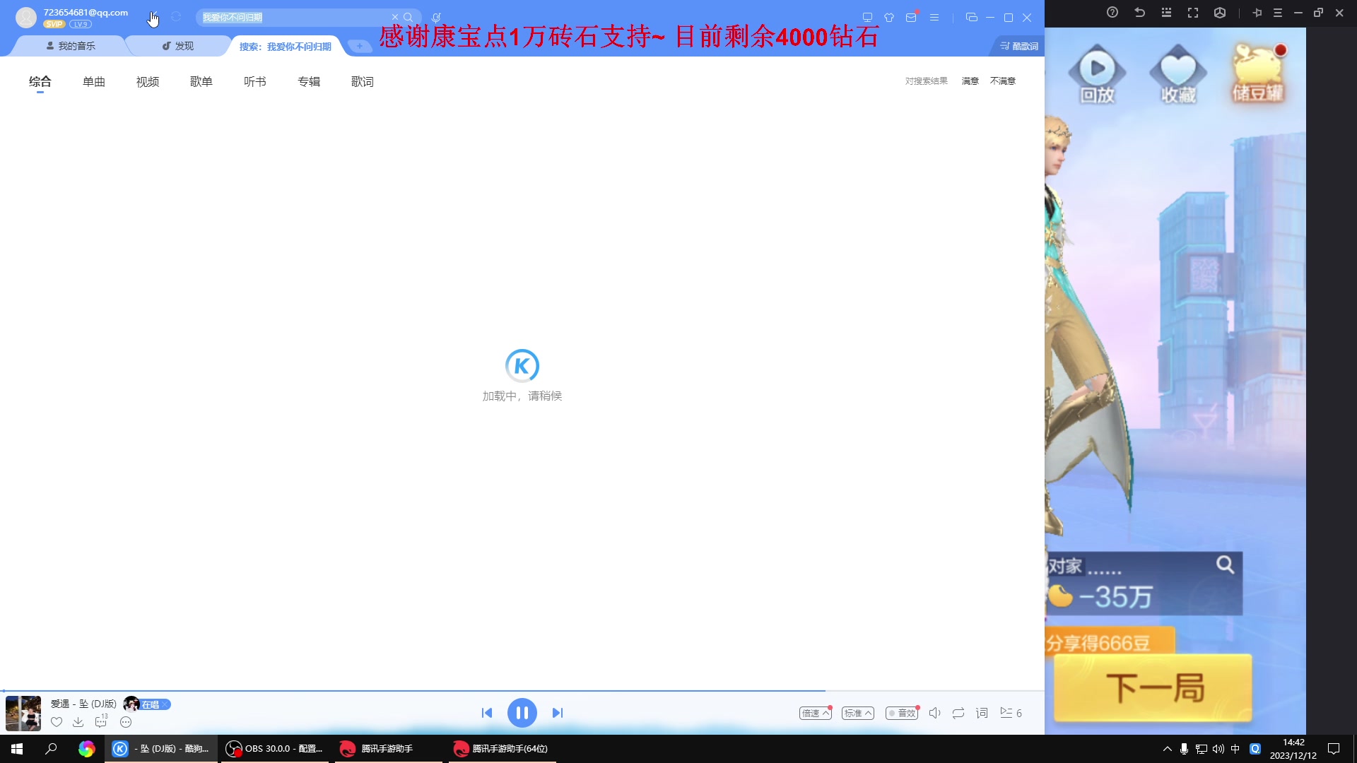Click the back arrow in emulator titlebar
Screen dimensions: 1357x763
[1139, 13]
